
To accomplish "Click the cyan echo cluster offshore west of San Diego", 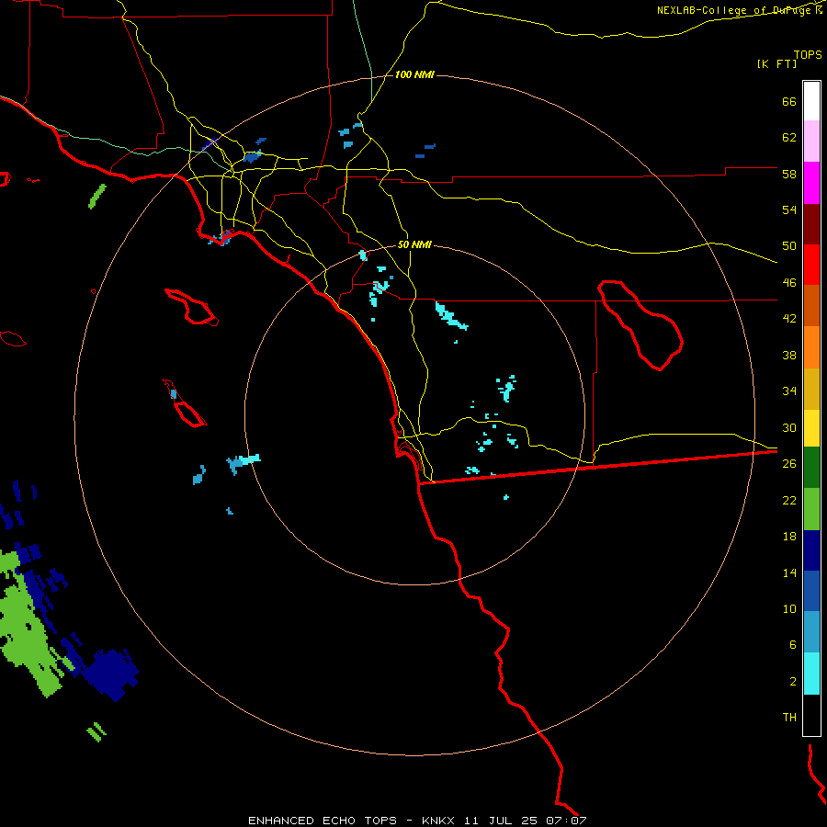I will (x=243, y=463).
